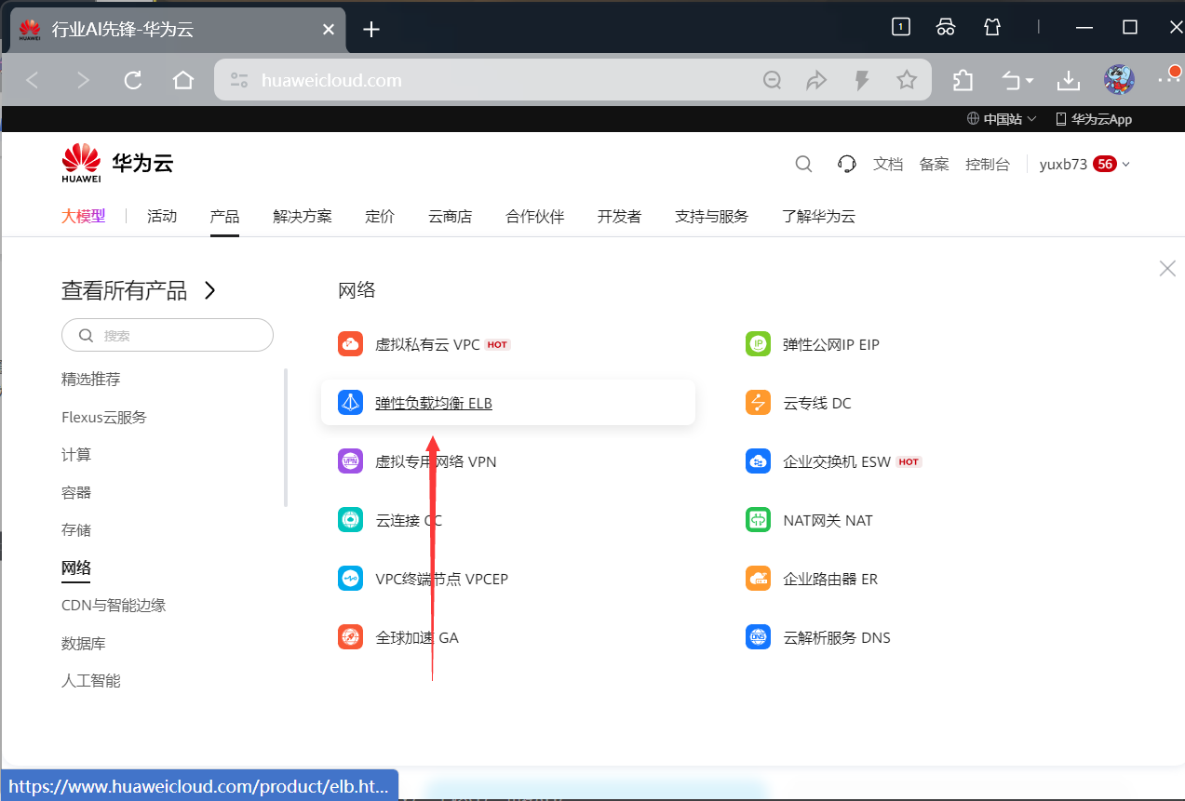
Task: Click the DNS service icon
Action: tap(759, 637)
